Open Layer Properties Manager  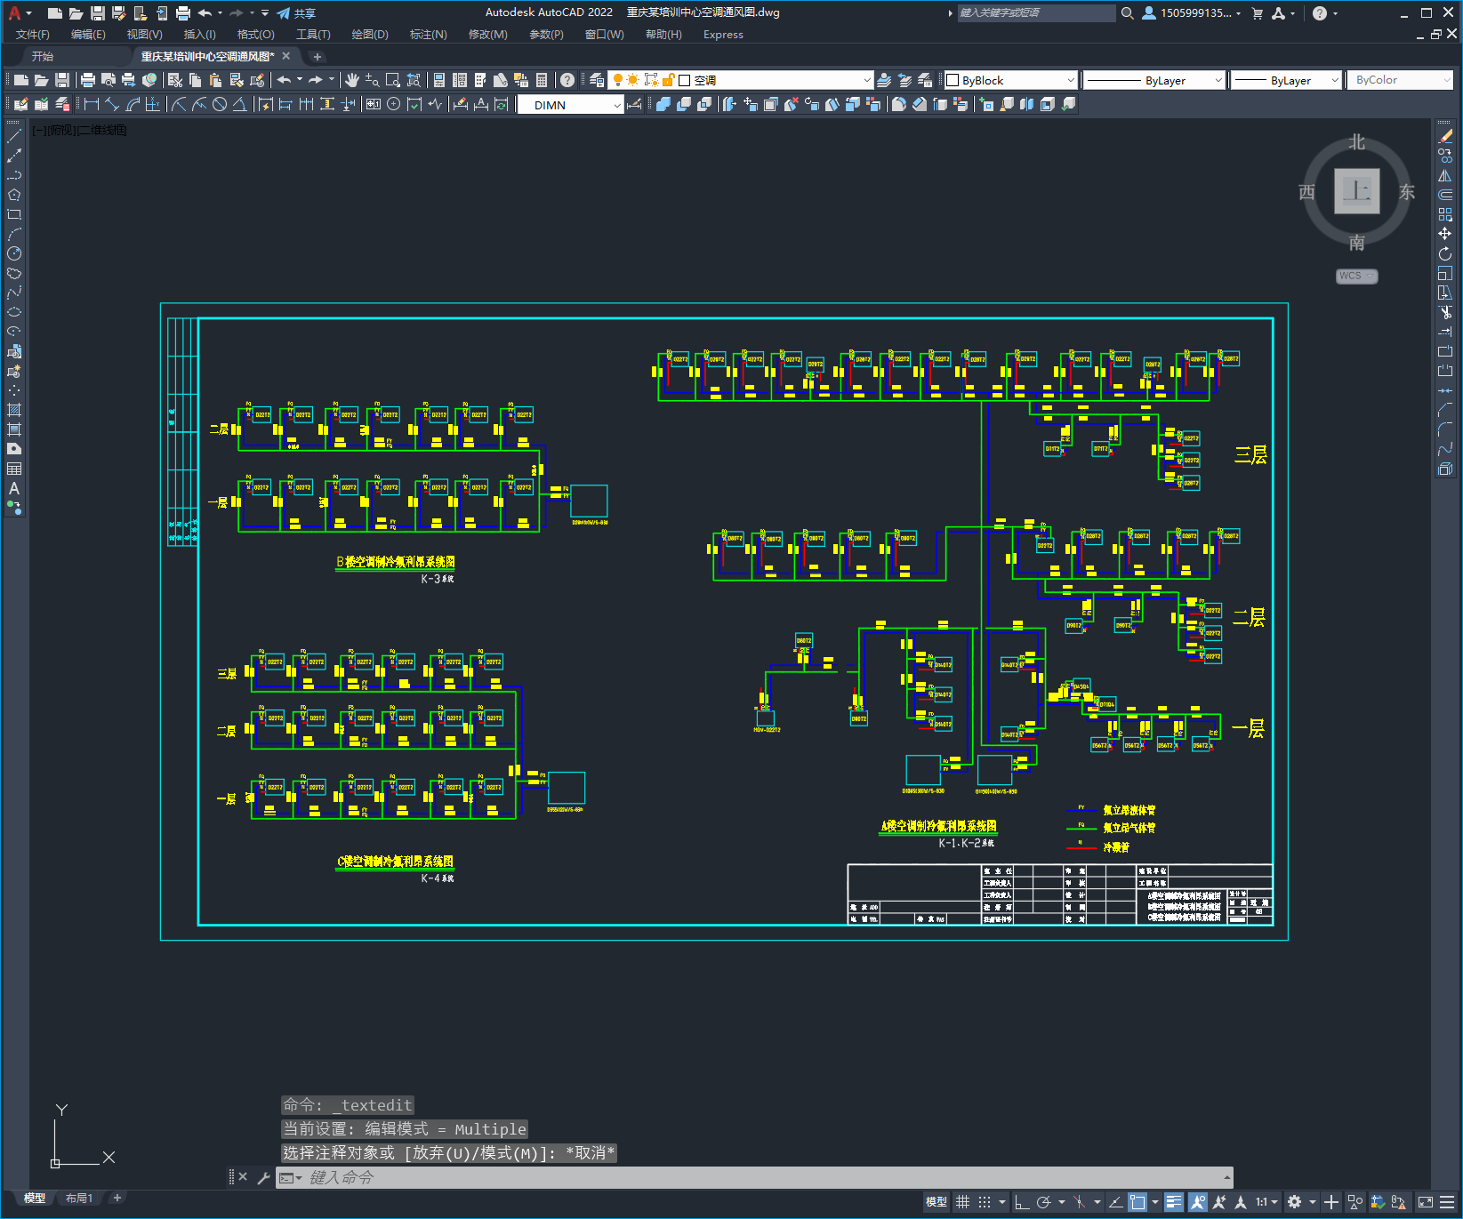point(596,80)
